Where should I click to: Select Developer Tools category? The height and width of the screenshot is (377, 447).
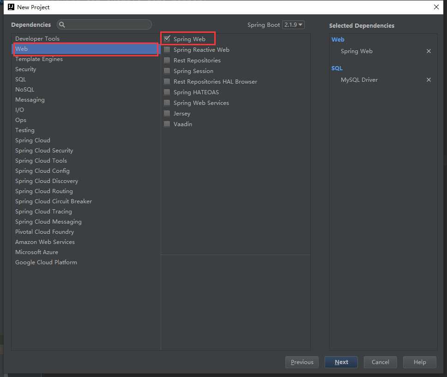point(86,38)
